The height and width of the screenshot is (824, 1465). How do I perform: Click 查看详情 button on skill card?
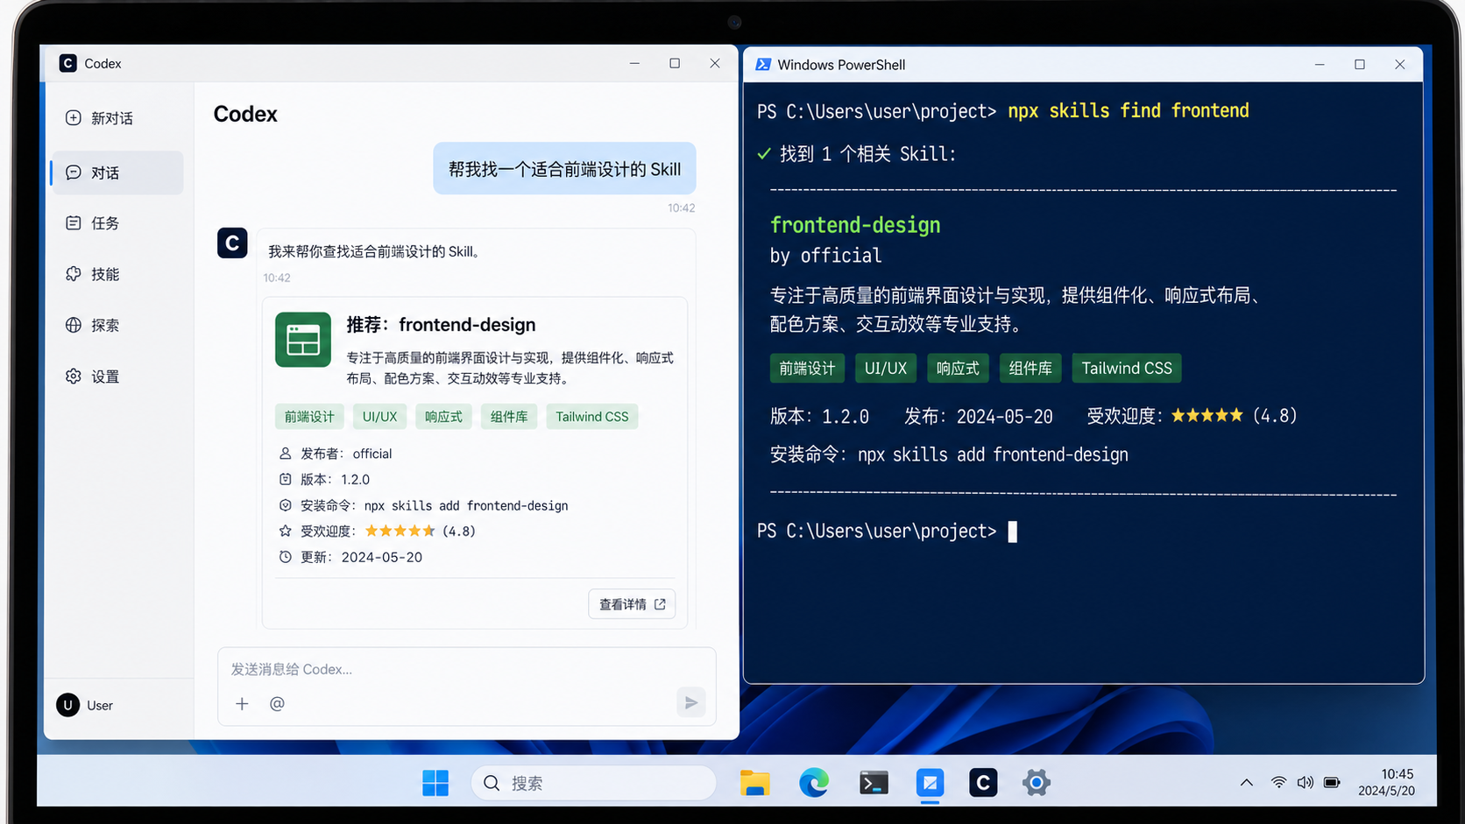(x=632, y=604)
